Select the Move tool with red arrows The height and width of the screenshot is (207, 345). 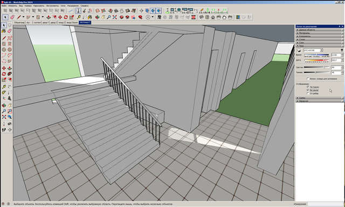point(60,17)
